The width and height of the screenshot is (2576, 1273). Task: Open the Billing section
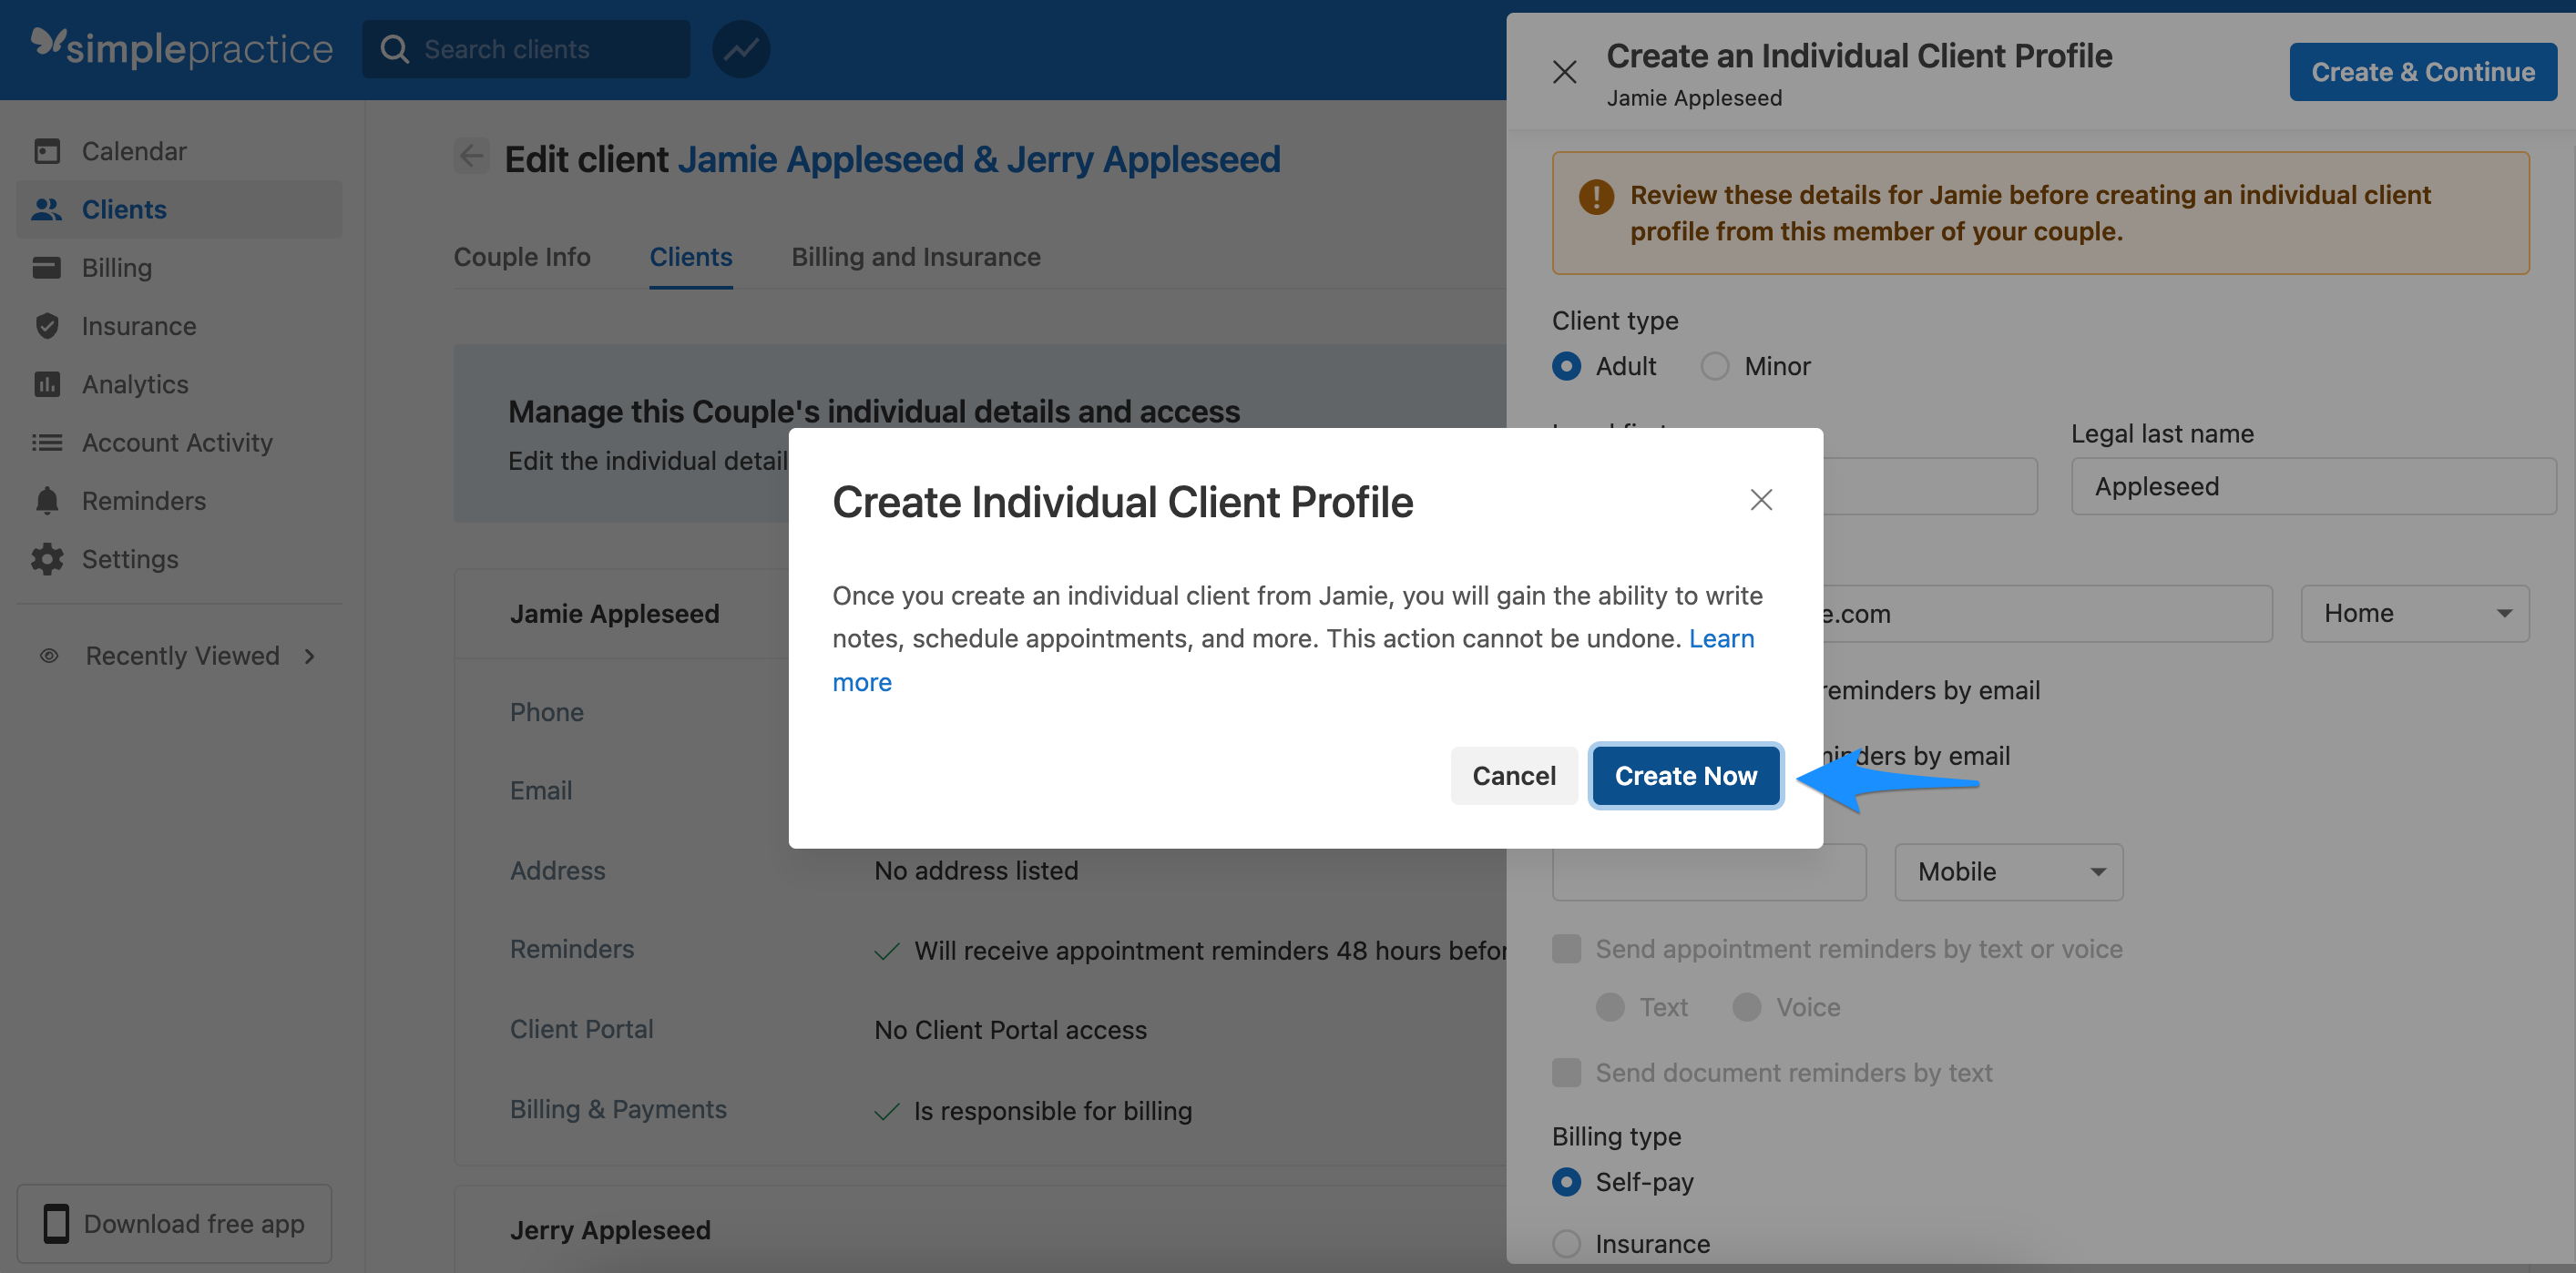(117, 267)
